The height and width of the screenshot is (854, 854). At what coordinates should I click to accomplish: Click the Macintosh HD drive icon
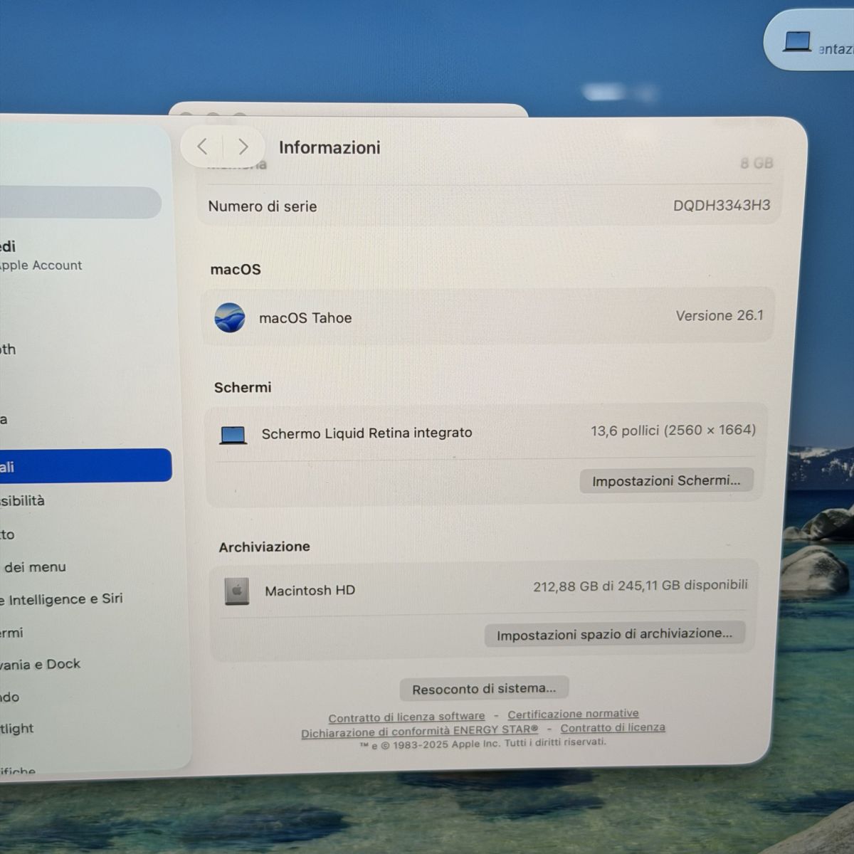pos(237,591)
